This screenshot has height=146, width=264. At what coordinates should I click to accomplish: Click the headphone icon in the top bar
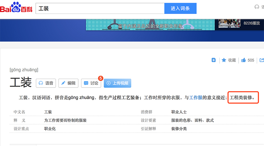(257, 7)
